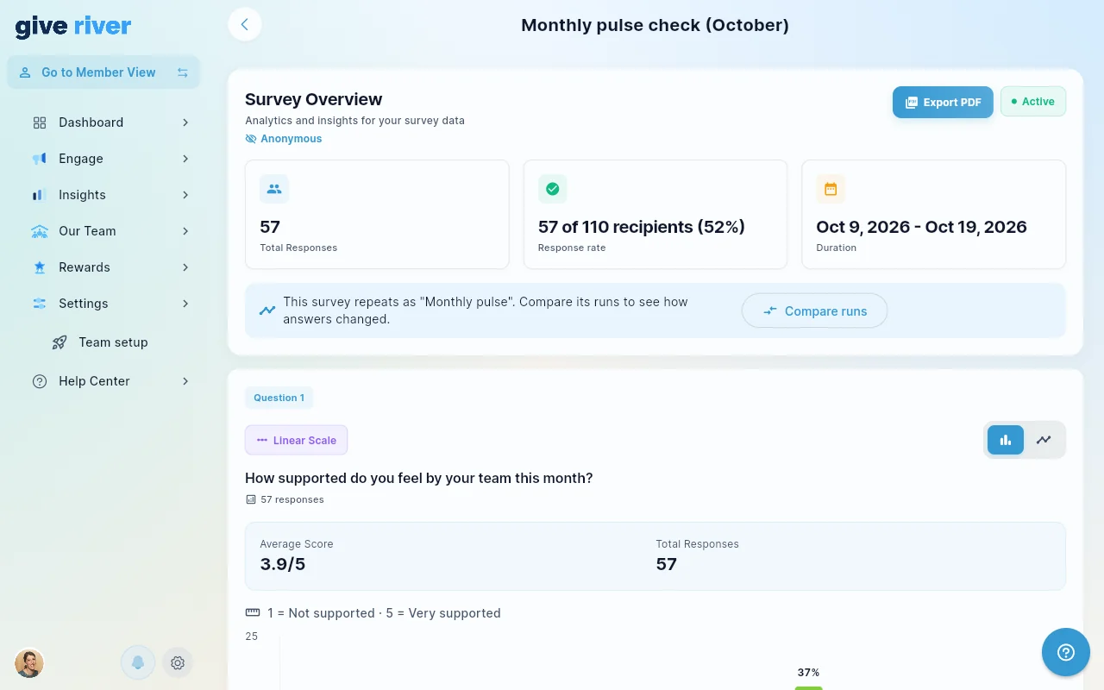1104x690 pixels.
Task: Click the Linear Scale tag
Action: pyautogui.click(x=296, y=440)
